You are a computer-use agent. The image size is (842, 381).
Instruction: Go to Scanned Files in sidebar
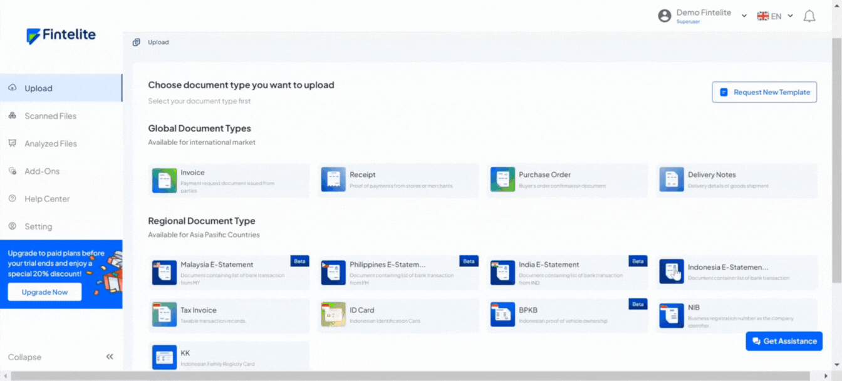[50, 116]
